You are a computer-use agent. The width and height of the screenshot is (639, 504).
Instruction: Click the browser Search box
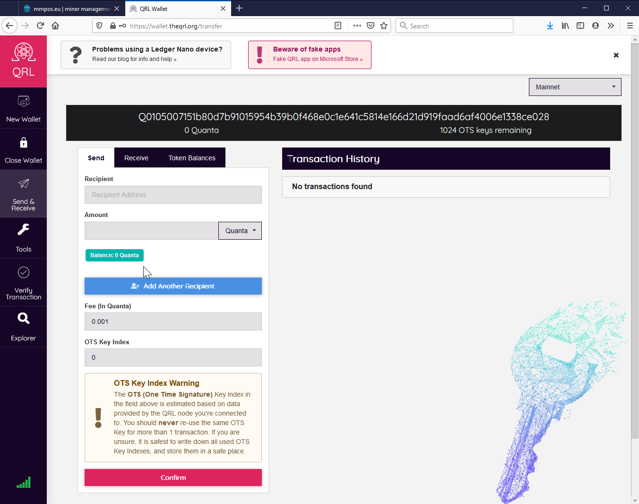tap(455, 26)
